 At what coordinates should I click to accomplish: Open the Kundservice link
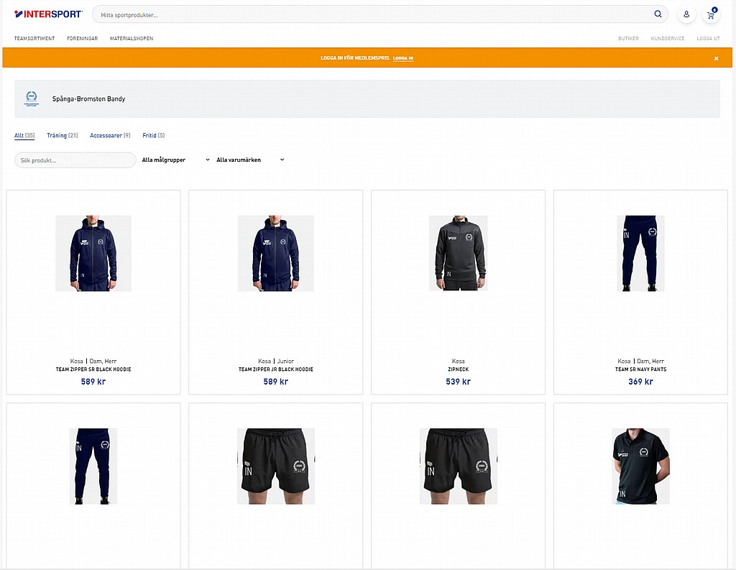pos(668,39)
